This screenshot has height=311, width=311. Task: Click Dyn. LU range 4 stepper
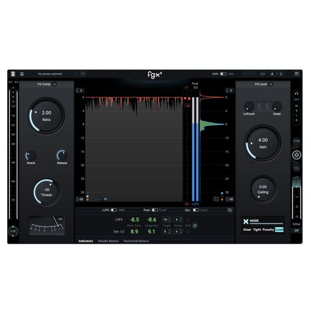coord(178,232)
